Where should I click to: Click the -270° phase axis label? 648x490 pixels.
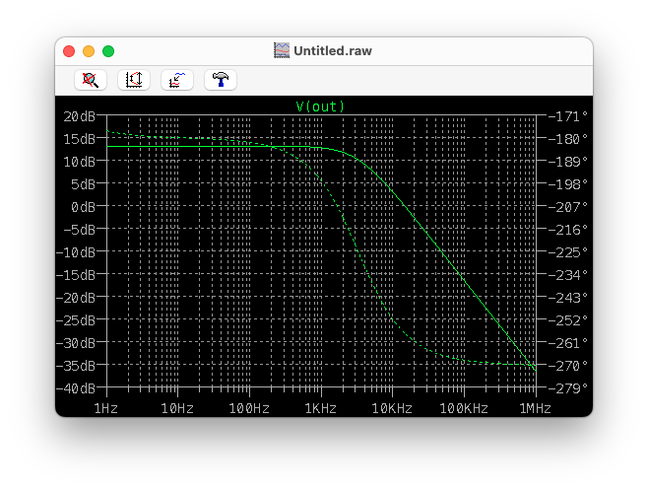568,366
